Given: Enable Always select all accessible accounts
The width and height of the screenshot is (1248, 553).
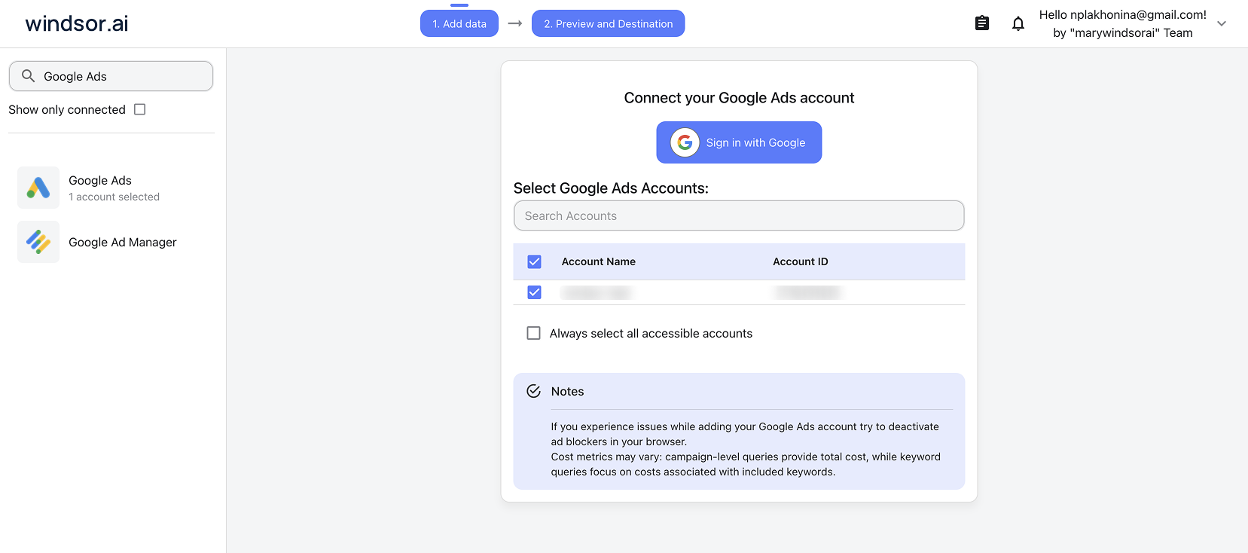Looking at the screenshot, I should pyautogui.click(x=534, y=333).
